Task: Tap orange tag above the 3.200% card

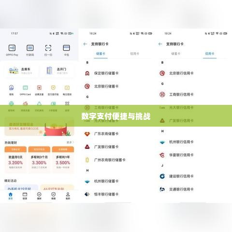Action: [x=15, y=149]
